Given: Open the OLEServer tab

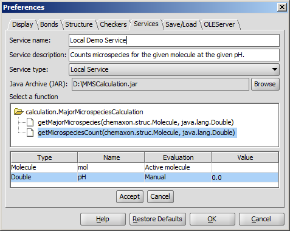Looking at the screenshot, I should pyautogui.click(x=219, y=24).
